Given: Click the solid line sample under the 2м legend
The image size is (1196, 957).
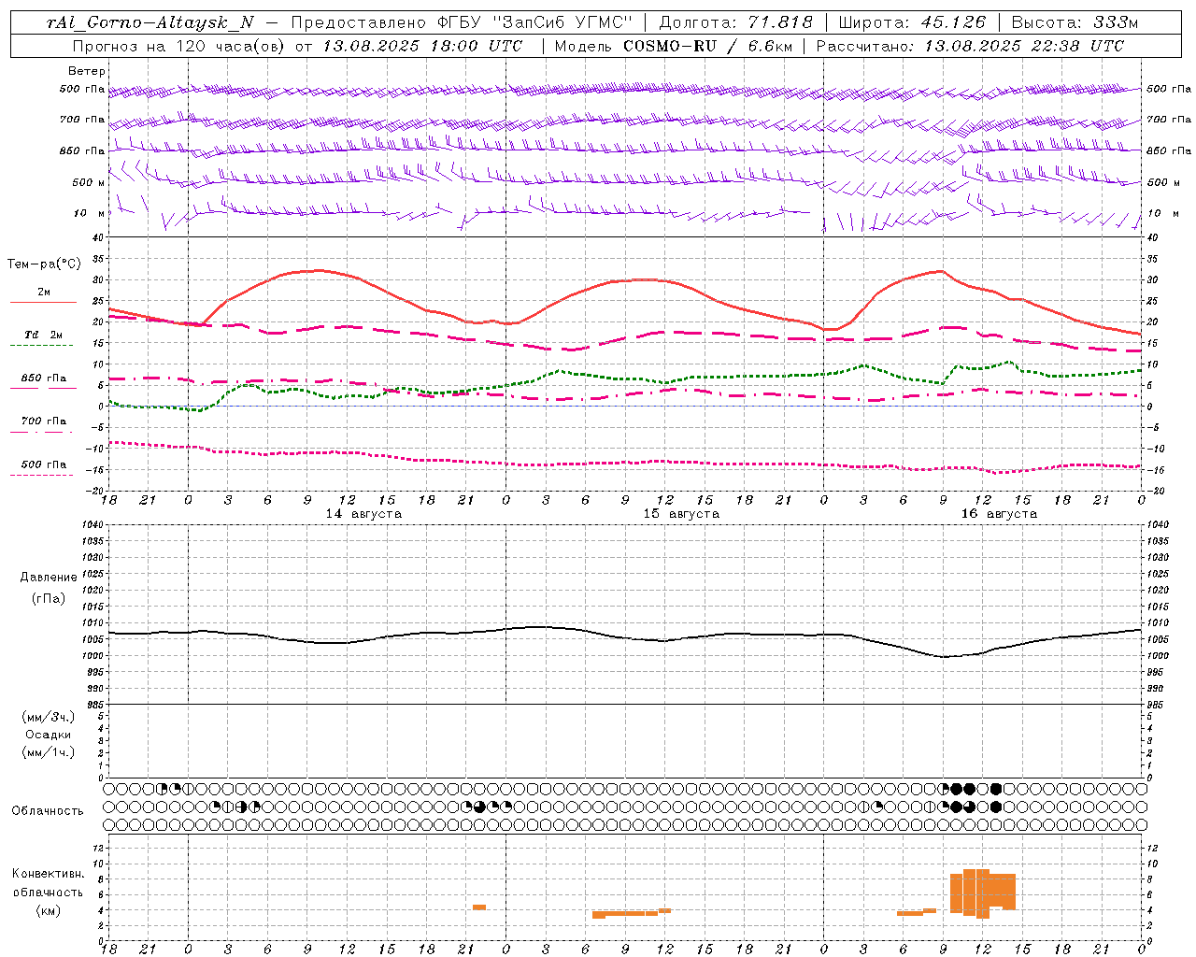Looking at the screenshot, I should tap(43, 302).
